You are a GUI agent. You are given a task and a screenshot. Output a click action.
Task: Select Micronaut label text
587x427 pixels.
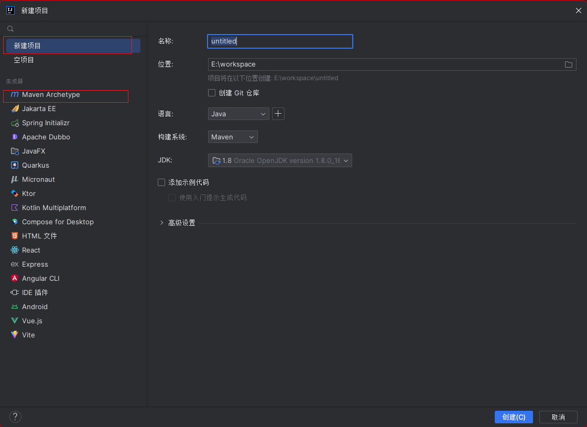(x=39, y=180)
